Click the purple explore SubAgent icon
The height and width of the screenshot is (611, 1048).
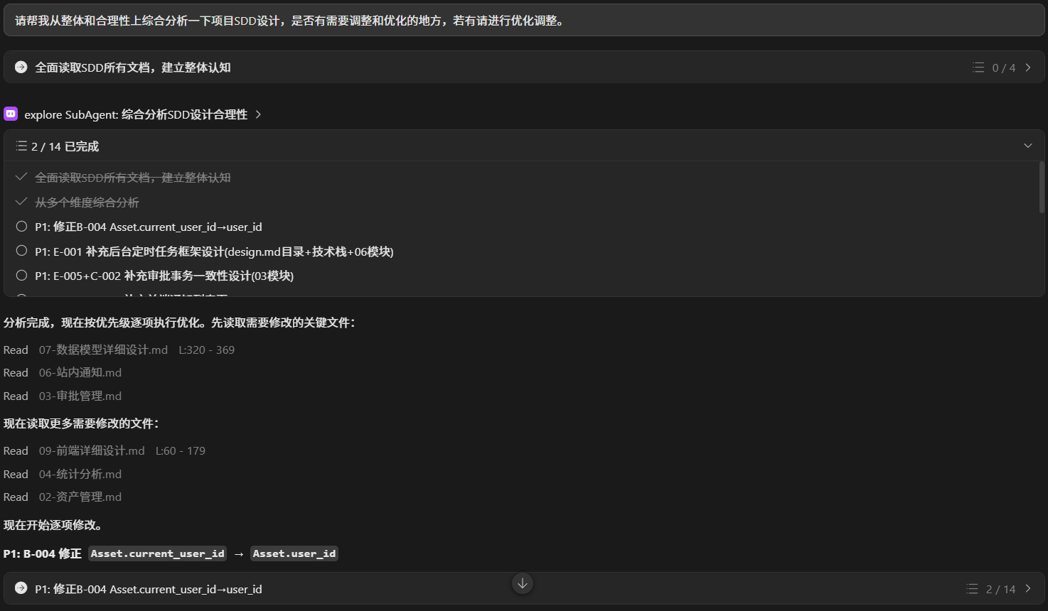[11, 114]
